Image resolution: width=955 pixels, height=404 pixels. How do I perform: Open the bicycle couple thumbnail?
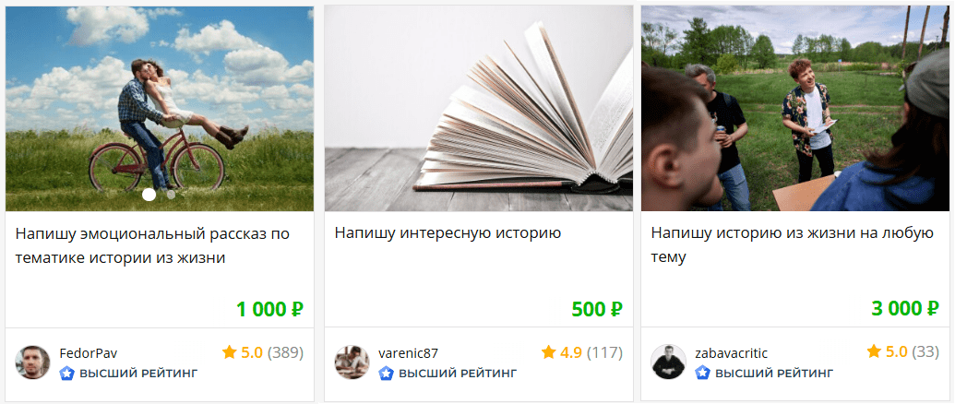(160, 108)
